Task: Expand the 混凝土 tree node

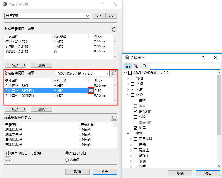Action: (131, 150)
